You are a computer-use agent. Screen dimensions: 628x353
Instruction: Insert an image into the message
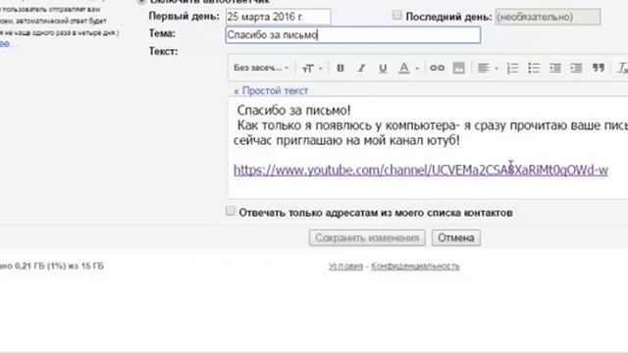(458, 68)
